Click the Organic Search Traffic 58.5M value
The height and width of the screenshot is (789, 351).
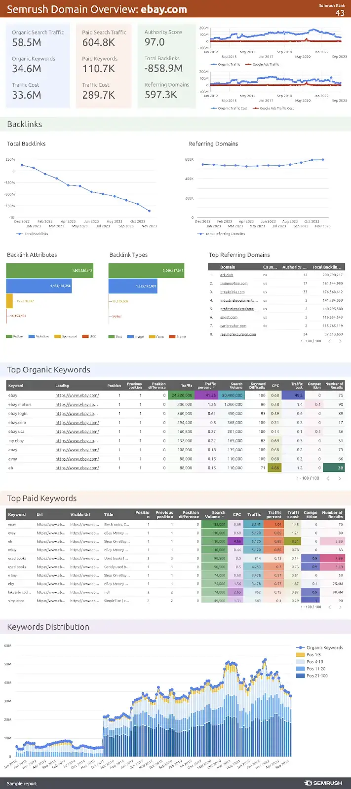[27, 42]
